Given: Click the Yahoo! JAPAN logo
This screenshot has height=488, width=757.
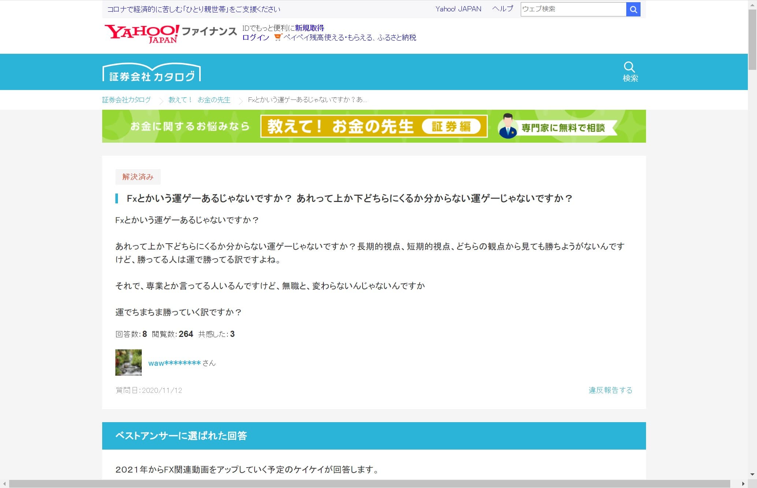Looking at the screenshot, I should point(142,33).
